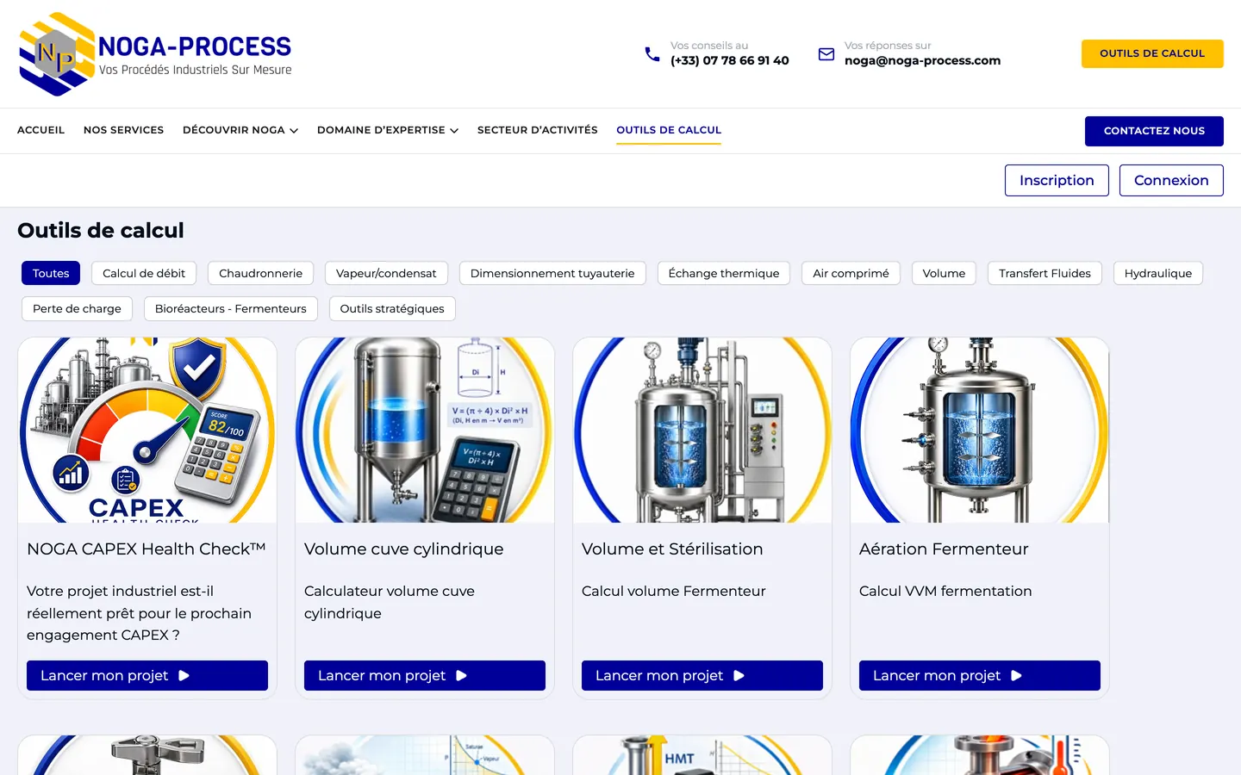This screenshot has width=1241, height=775.
Task: Filter by Hydraulique category
Action: pos(1158,273)
